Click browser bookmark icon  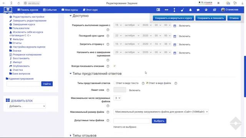coord(218,3)
